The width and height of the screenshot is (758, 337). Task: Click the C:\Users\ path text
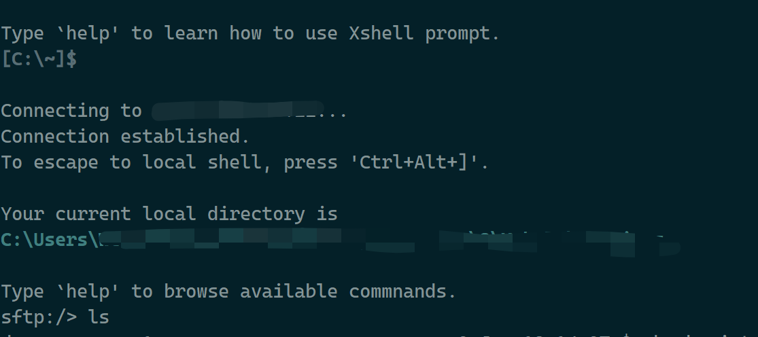pyautogui.click(x=50, y=239)
